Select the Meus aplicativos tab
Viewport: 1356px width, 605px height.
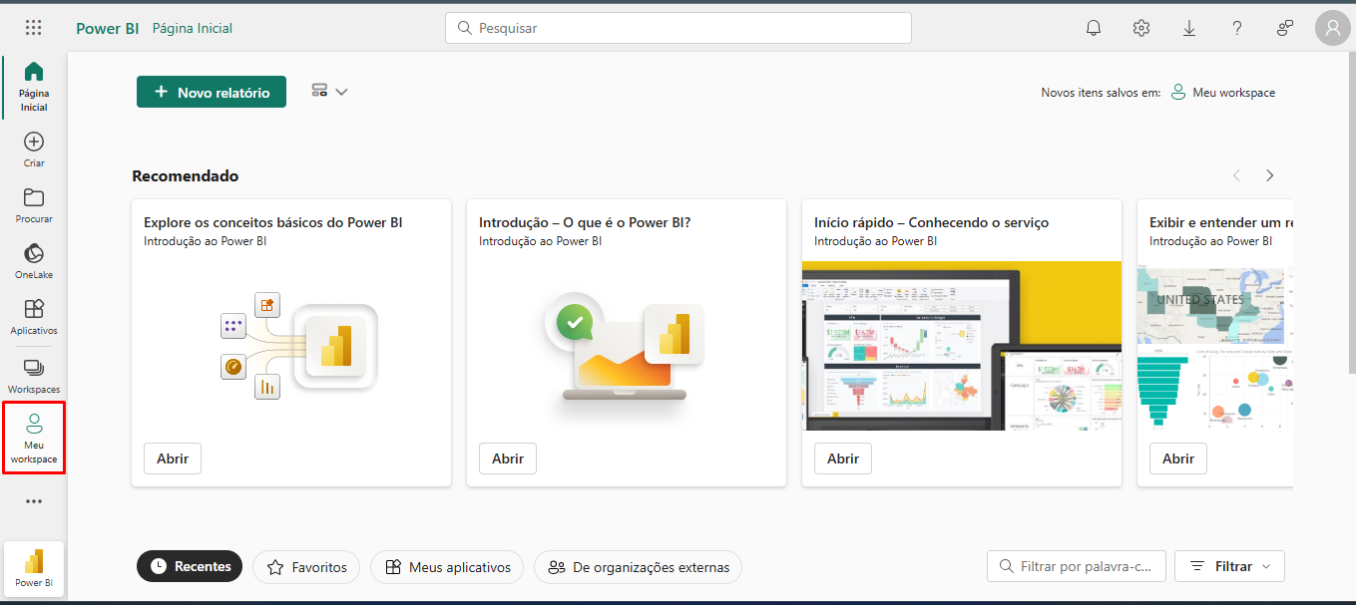[447, 567]
